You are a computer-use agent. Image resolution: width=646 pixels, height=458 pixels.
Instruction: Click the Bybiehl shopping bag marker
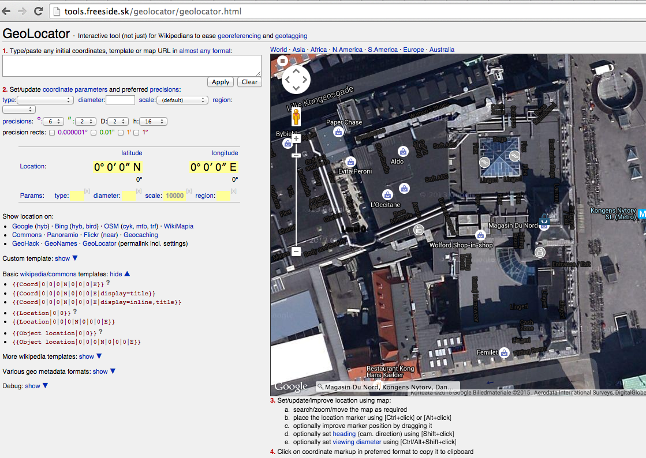(287, 143)
